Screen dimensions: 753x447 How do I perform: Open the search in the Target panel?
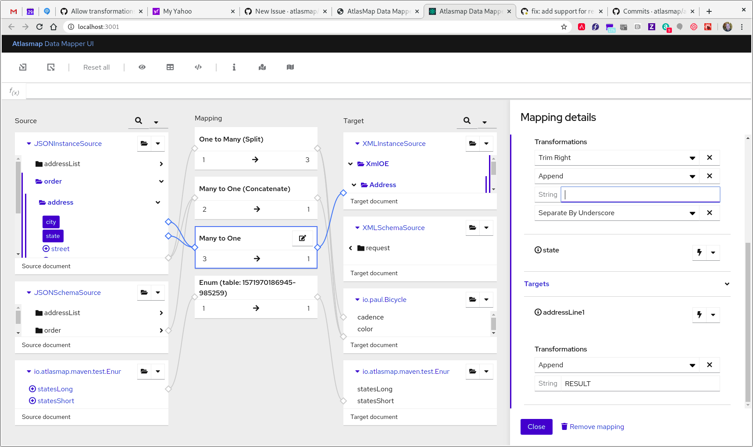pos(466,121)
